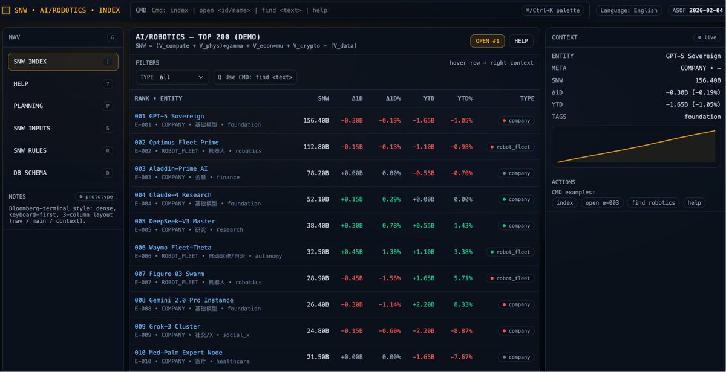
Task: Click the HELP button in main header
Action: tap(521, 41)
